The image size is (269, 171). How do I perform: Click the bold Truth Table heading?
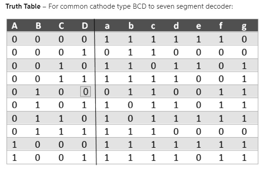23,6
